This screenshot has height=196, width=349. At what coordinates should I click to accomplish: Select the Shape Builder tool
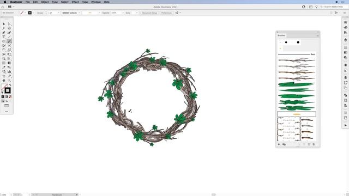click(x=4, y=59)
